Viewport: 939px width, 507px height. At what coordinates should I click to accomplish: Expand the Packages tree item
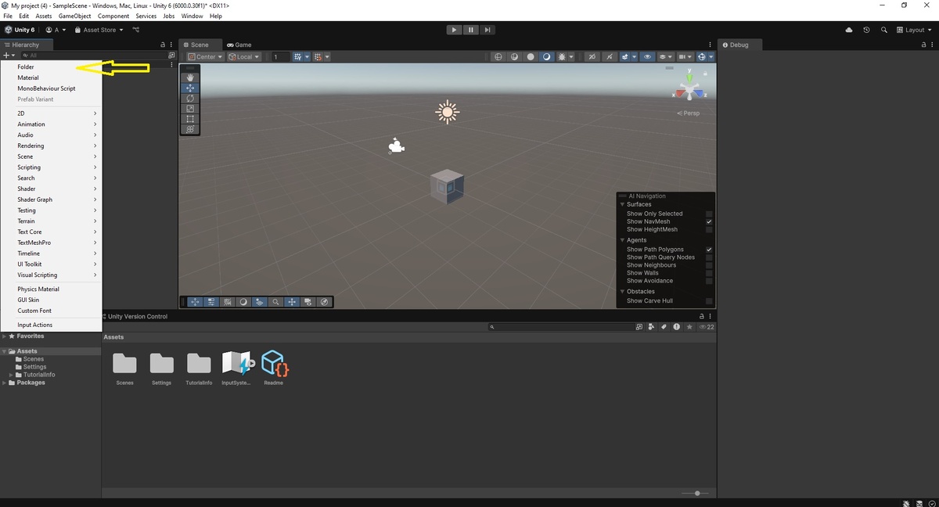pyautogui.click(x=4, y=383)
